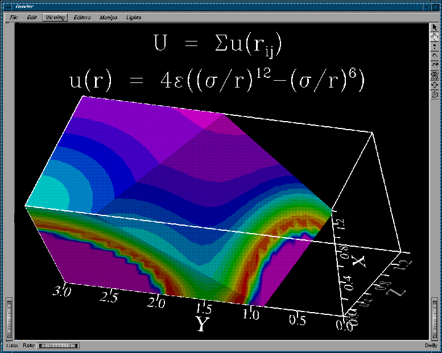Click the View All icon
The height and width of the screenshot is (353, 442).
[435, 75]
